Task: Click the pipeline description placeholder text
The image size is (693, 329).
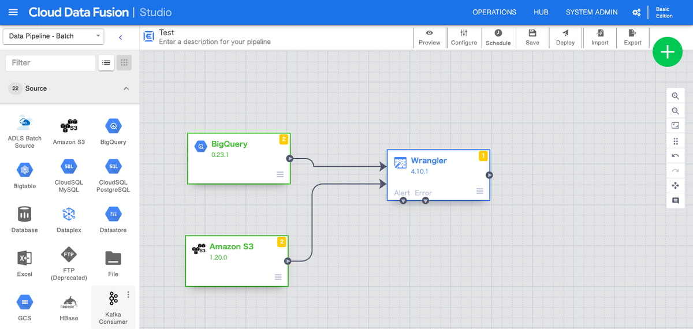Action: pos(215,42)
